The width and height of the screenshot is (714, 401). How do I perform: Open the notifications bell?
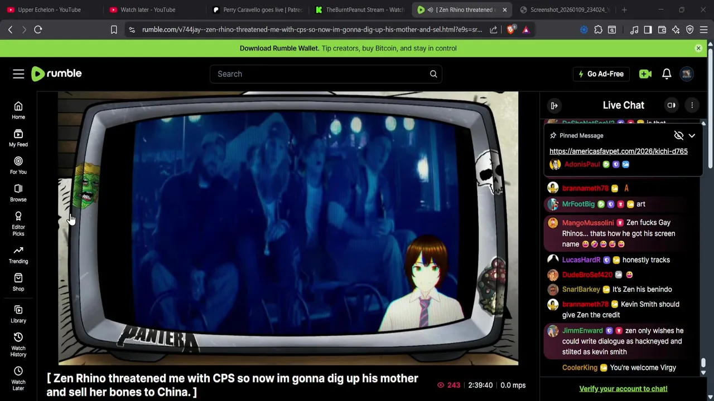coord(667,74)
